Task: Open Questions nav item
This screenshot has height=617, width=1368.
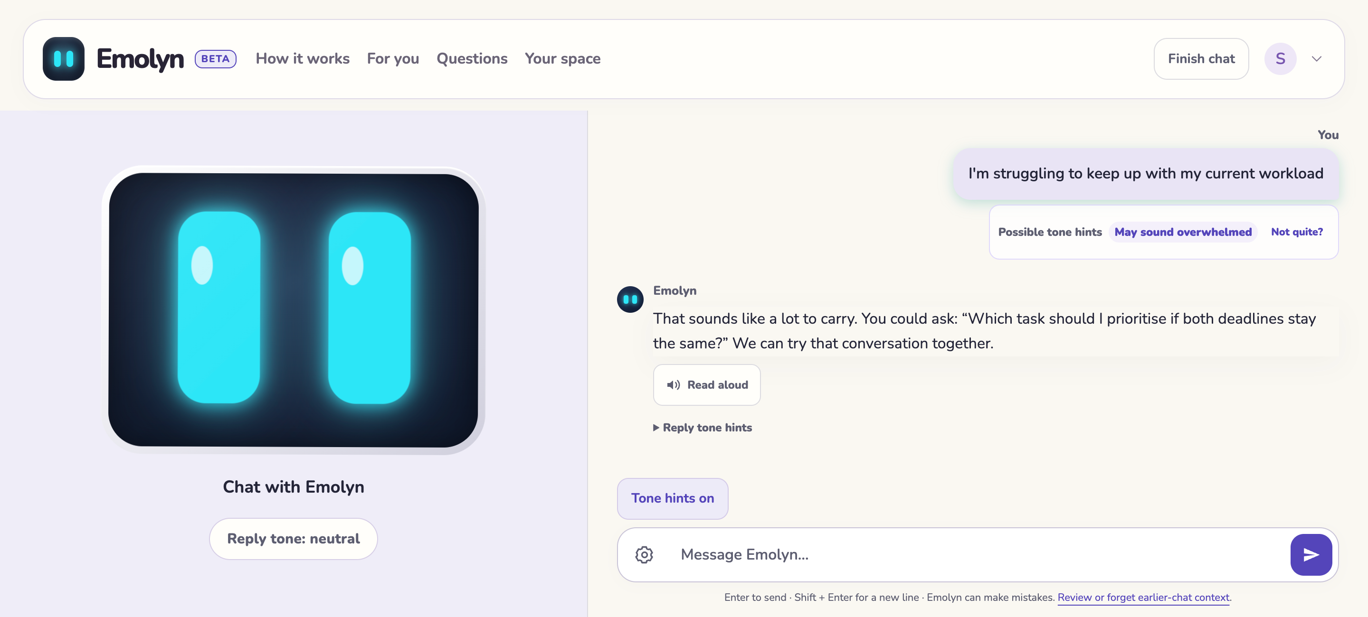Action: (472, 59)
